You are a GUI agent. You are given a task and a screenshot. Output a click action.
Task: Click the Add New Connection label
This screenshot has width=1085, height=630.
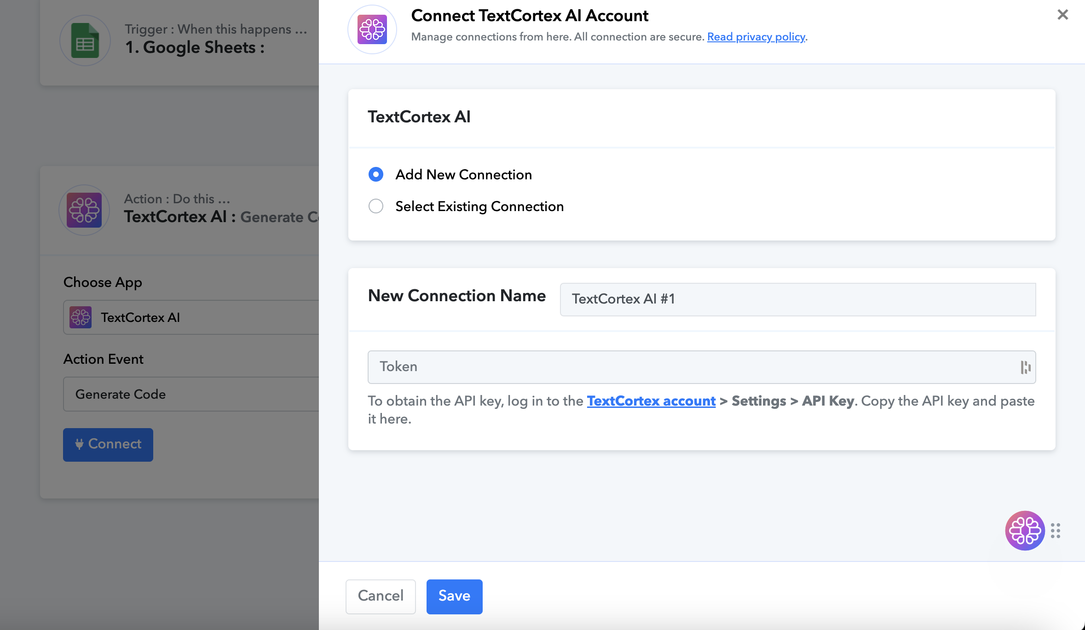coord(464,175)
